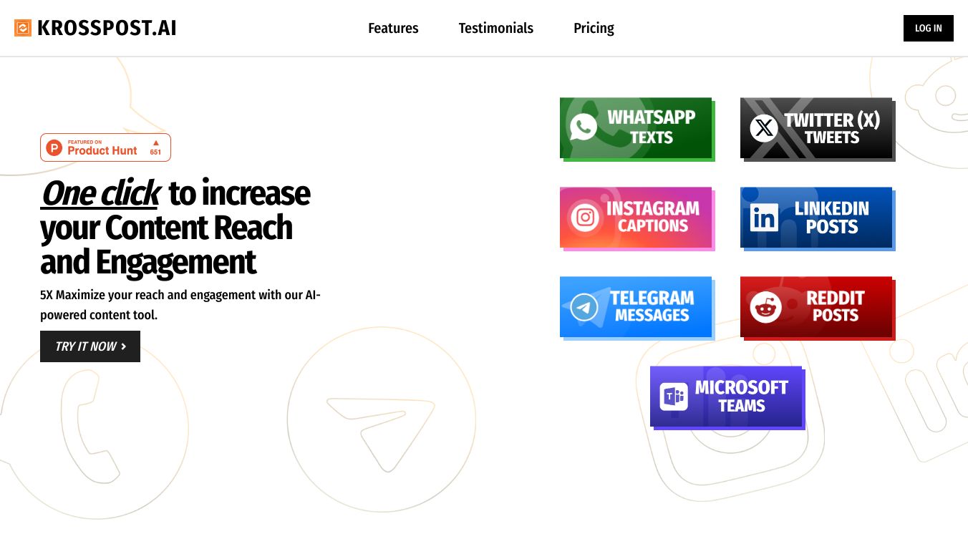Image resolution: width=968 pixels, height=544 pixels.
Task: Click the Product Hunt P icon
Action: tap(54, 147)
